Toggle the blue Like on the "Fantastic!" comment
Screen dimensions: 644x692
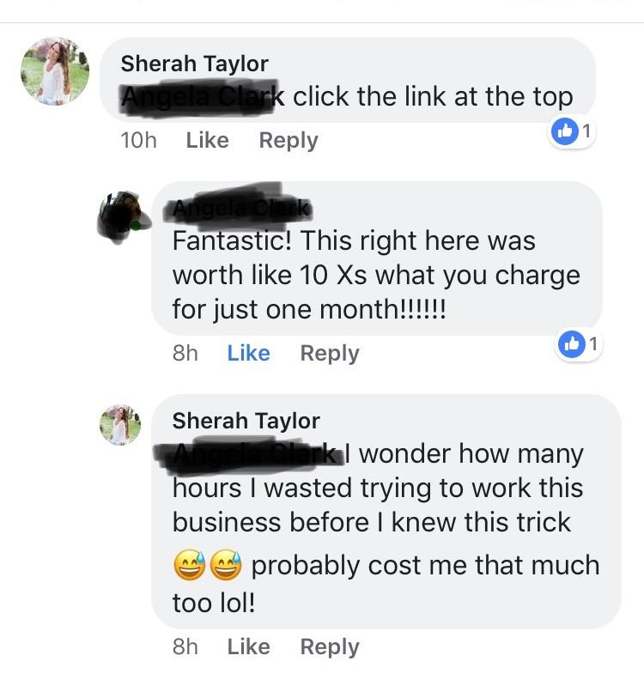point(248,353)
